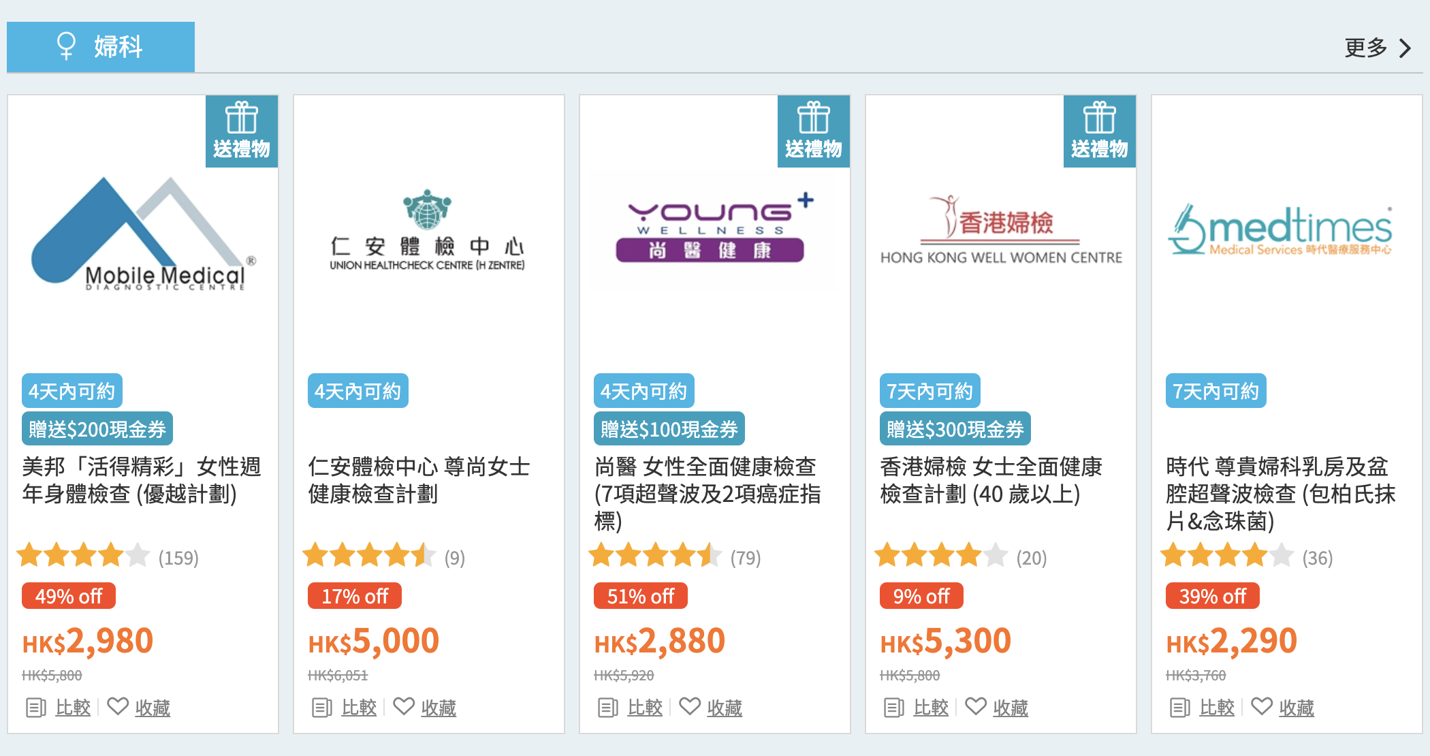Click the star rating with (79) reviews
The width and height of the screenshot is (1430, 756).
655,555
